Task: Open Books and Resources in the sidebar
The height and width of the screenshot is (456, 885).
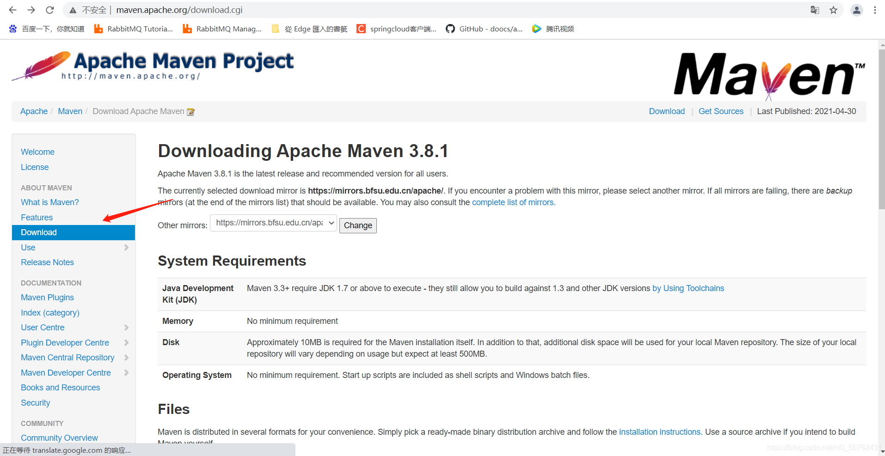Action: [60, 388]
